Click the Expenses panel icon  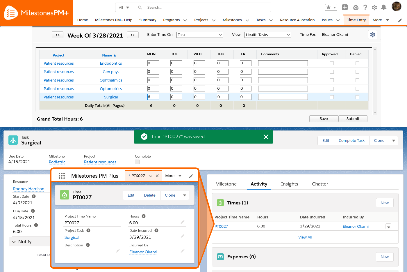[x=220, y=257]
